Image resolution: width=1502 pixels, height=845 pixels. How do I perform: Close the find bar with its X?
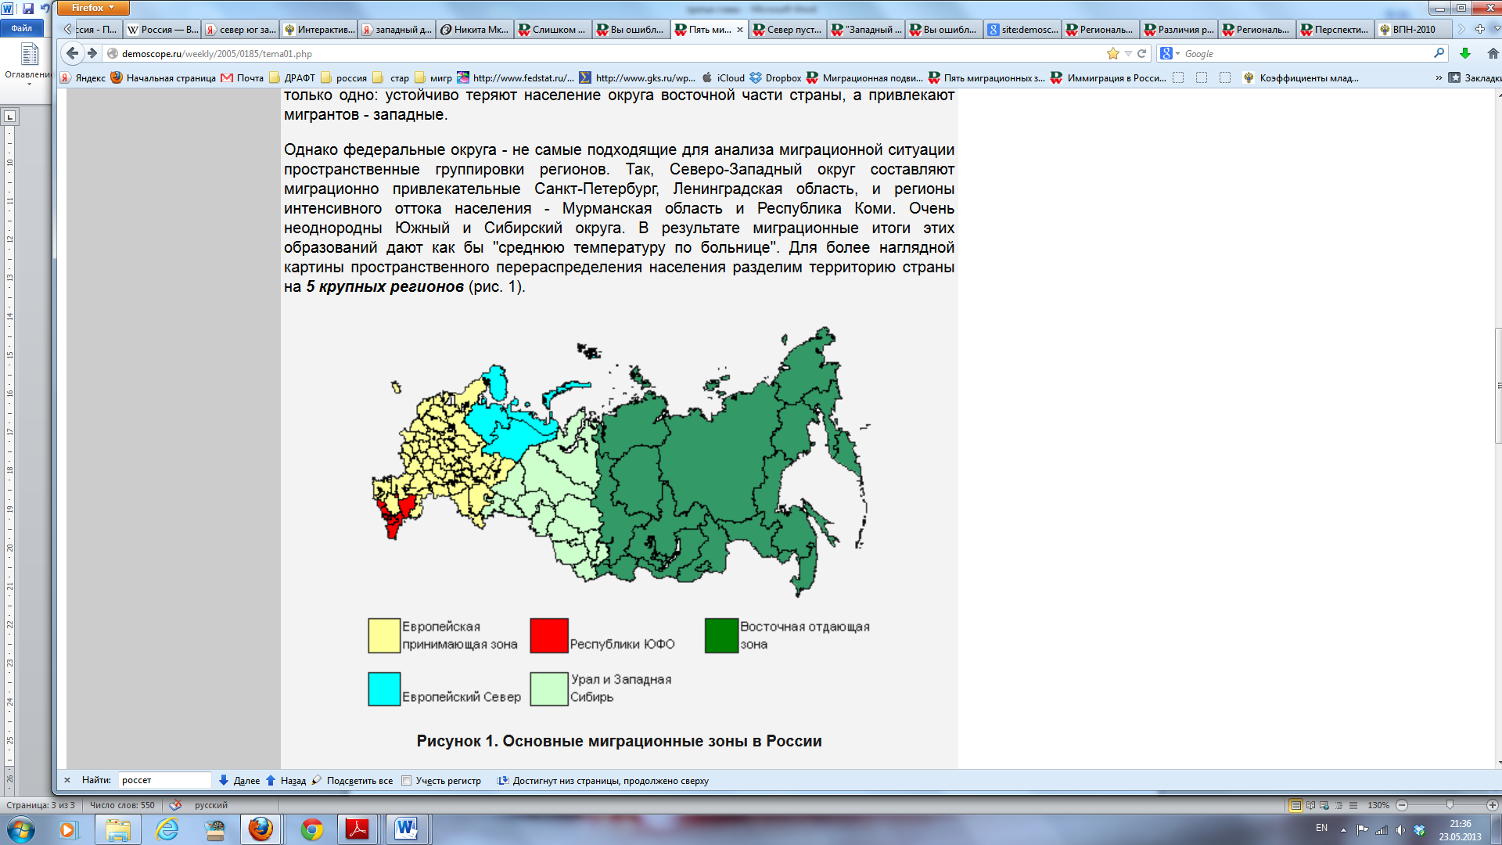pyautogui.click(x=67, y=780)
